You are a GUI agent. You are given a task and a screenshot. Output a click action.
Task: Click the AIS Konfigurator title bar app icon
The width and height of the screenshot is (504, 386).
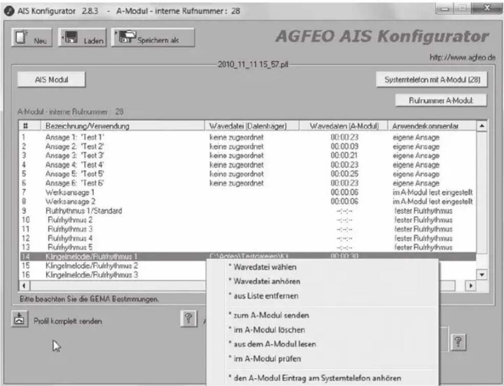pos(9,11)
